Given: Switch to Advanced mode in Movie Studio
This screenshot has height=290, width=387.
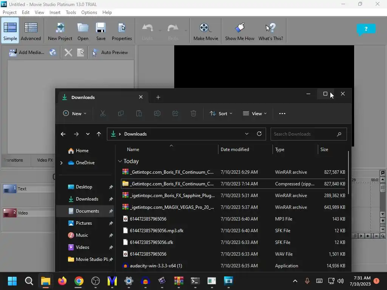Looking at the screenshot, I should (x=31, y=31).
